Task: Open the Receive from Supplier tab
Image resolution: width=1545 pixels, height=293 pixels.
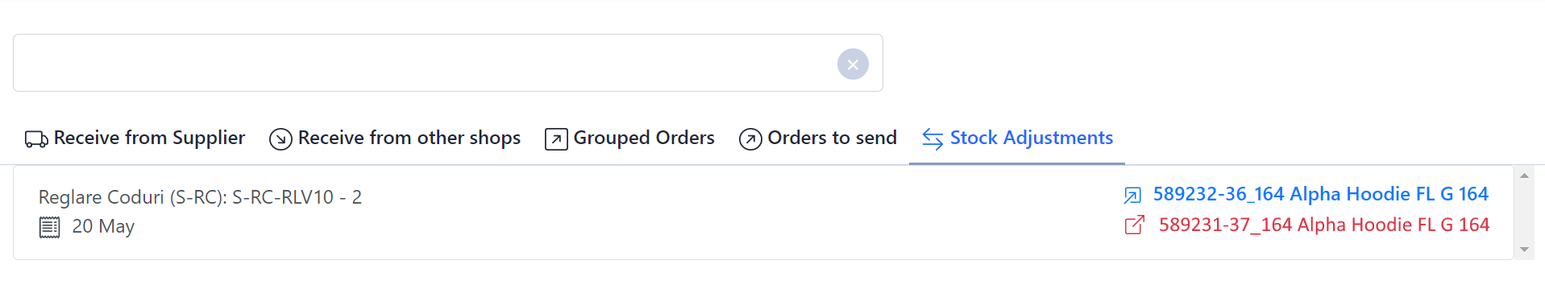Action: click(x=135, y=138)
